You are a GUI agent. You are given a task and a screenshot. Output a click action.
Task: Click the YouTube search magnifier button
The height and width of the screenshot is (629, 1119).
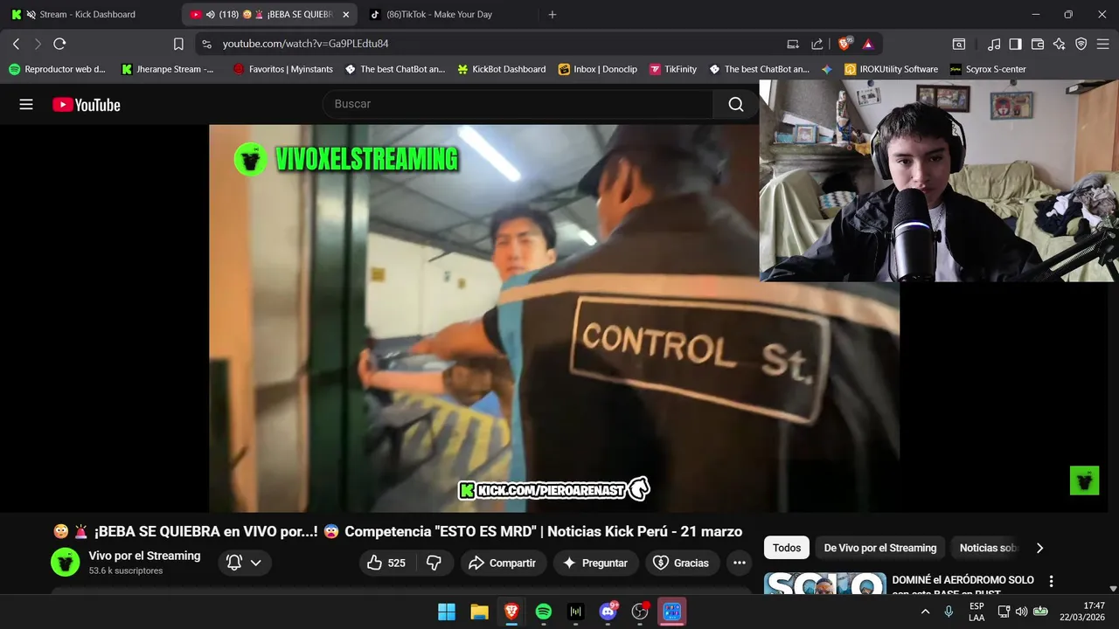tap(736, 104)
